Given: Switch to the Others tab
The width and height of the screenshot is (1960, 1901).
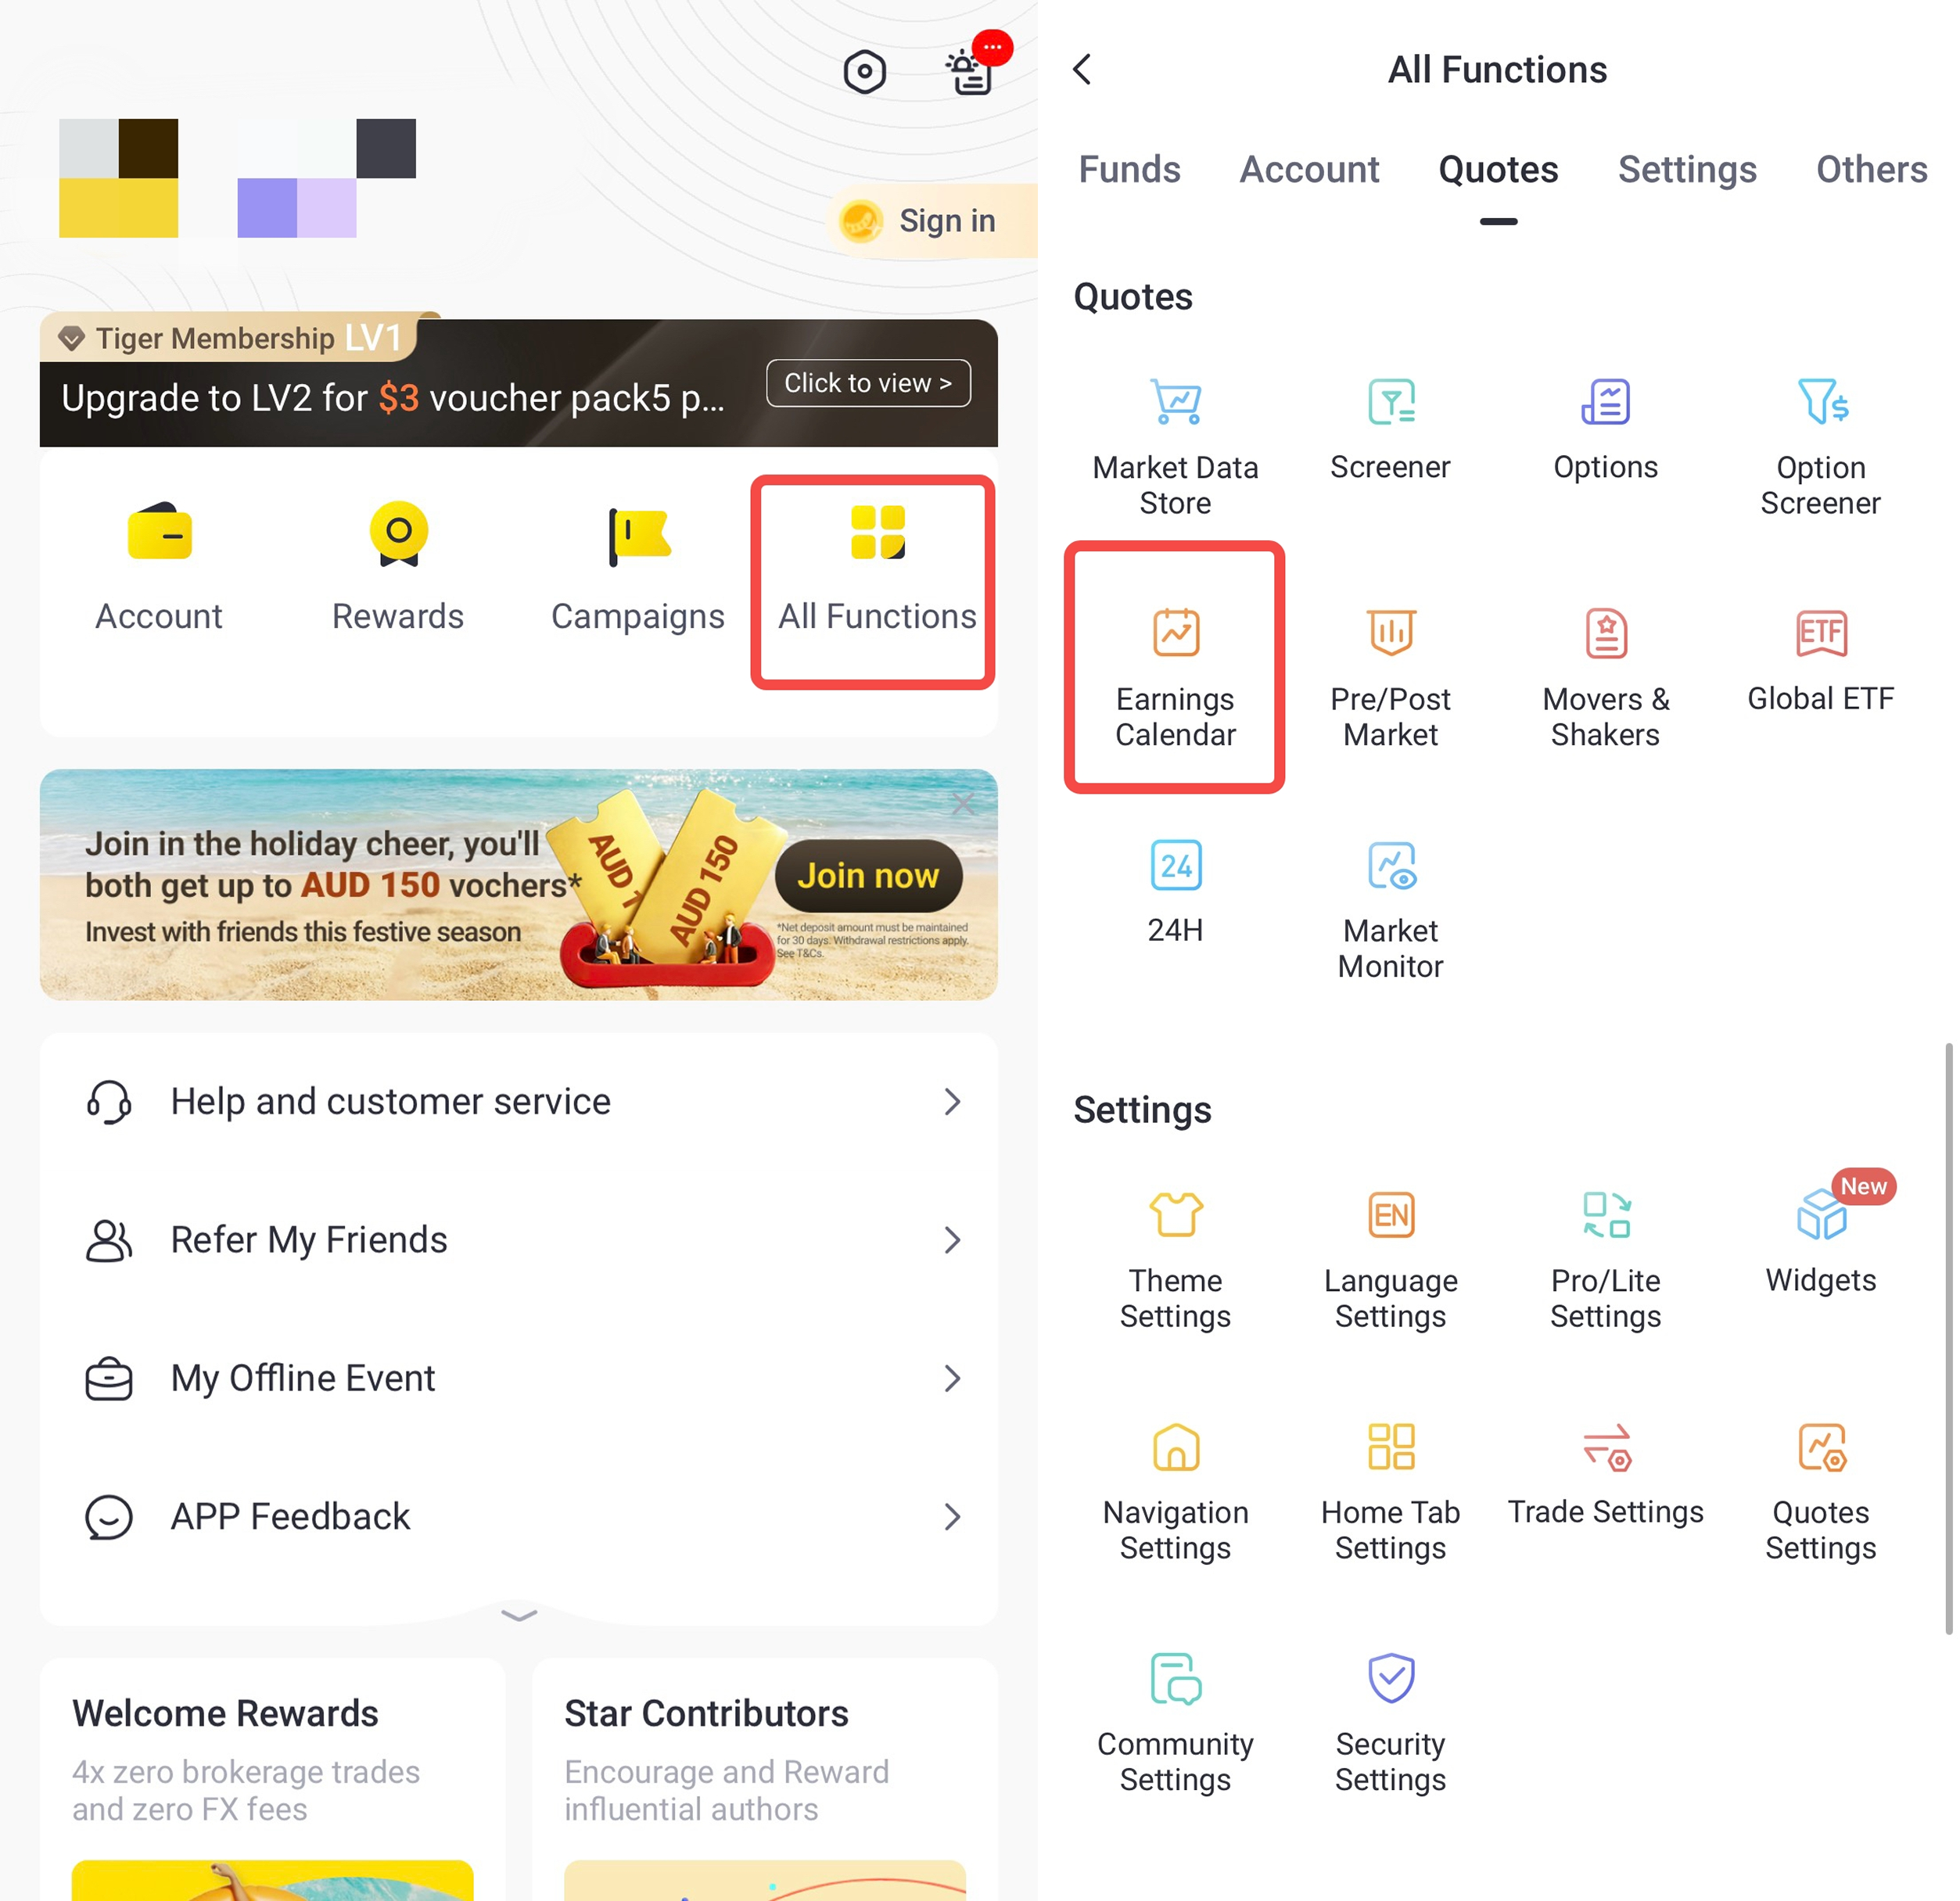Looking at the screenshot, I should 1871,170.
